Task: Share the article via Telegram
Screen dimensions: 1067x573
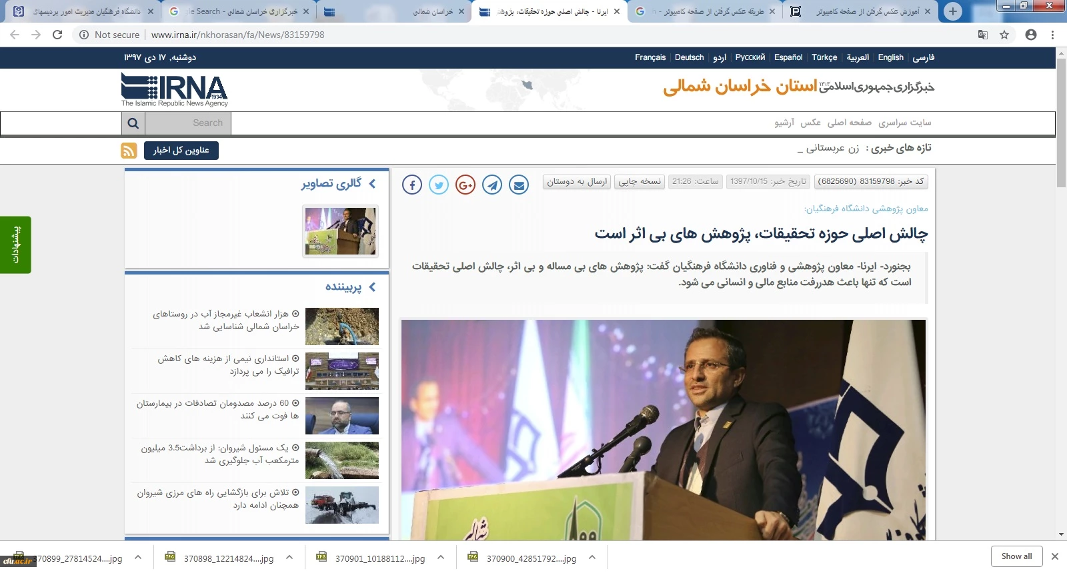Action: [492, 185]
